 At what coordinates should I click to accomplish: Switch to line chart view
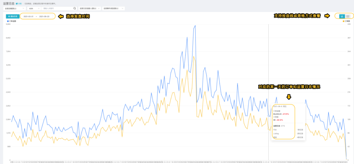coord(342,16)
